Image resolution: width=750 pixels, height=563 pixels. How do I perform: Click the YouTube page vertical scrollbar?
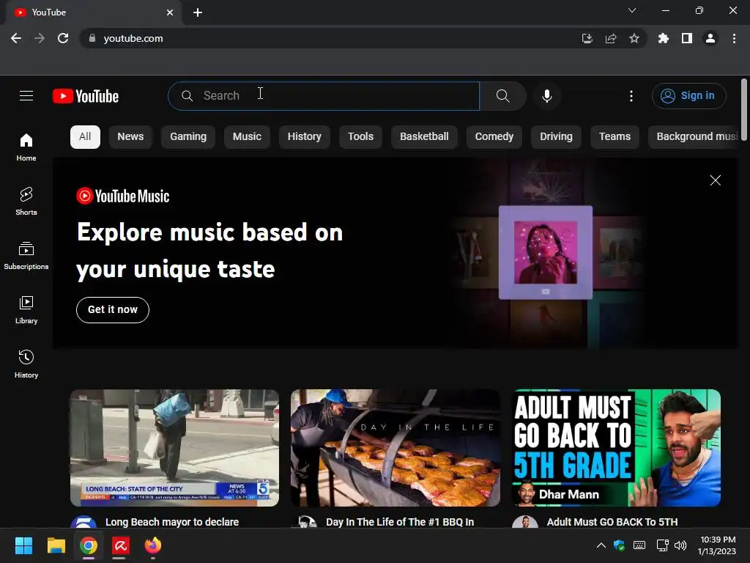(x=744, y=110)
